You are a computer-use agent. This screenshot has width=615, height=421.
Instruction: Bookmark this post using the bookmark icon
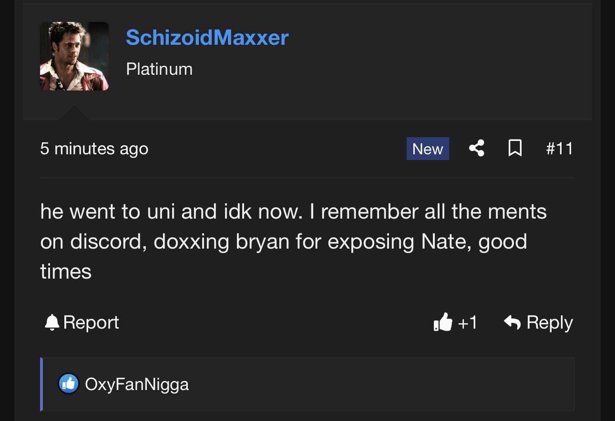tap(515, 149)
